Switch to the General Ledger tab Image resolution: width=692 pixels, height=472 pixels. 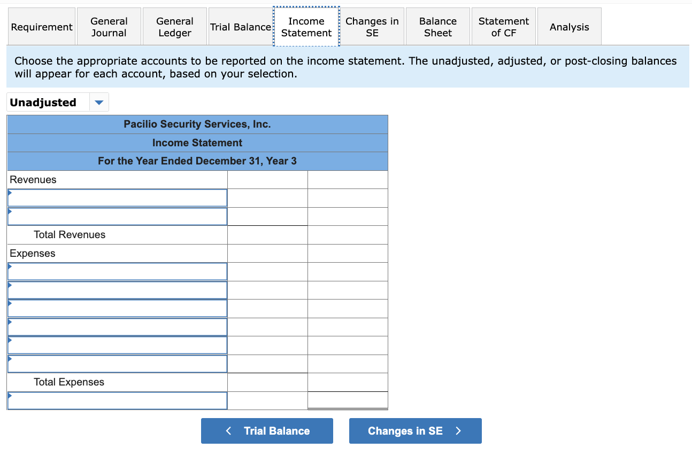pyautogui.click(x=174, y=26)
